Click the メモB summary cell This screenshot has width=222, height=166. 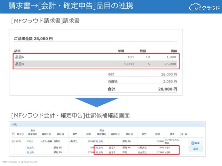167,152
